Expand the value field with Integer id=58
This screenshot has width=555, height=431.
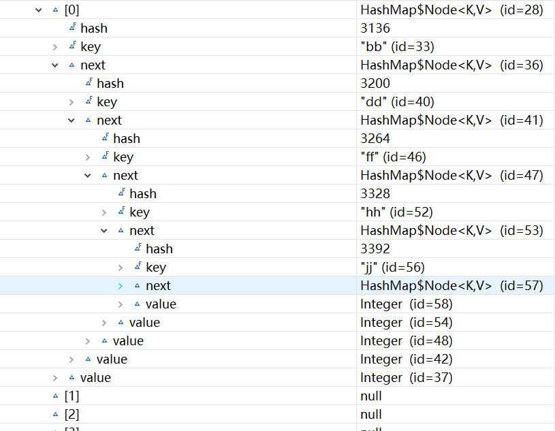click(x=121, y=304)
